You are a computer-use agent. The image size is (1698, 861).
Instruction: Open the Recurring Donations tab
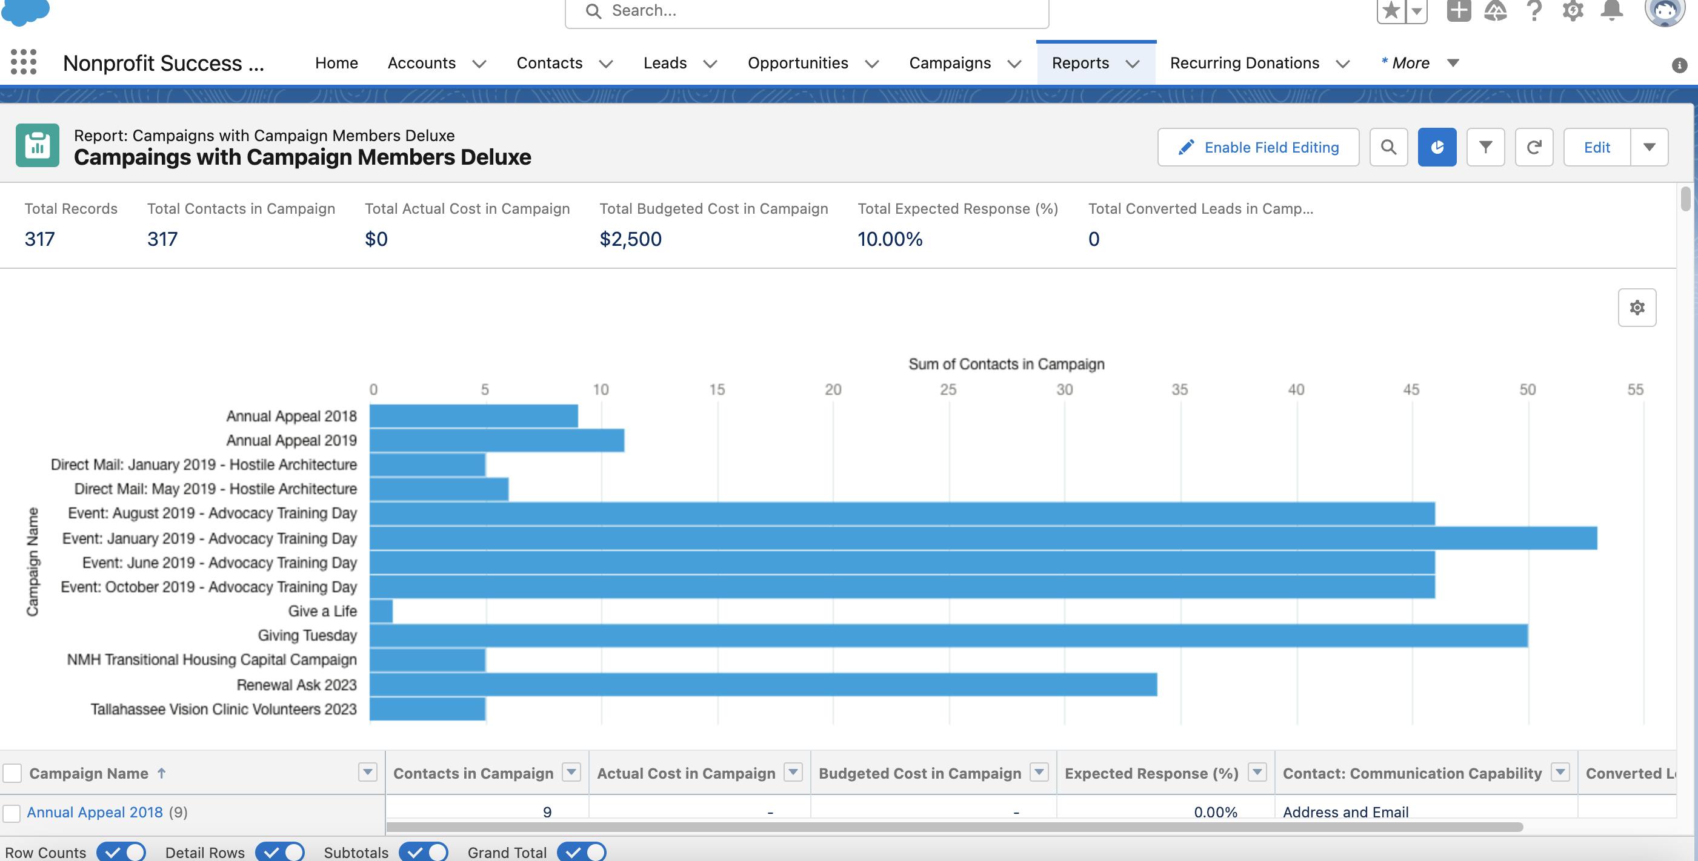pos(1245,62)
